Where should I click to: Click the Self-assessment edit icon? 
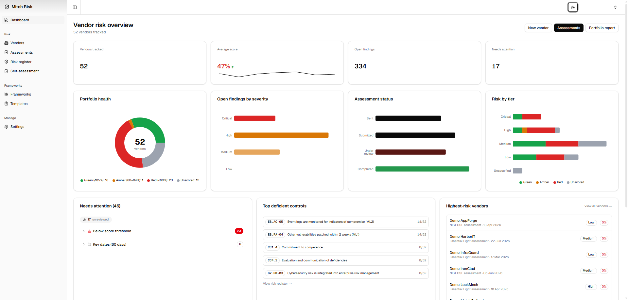(x=6, y=71)
